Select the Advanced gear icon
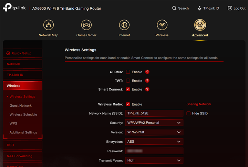The width and height of the screenshot is (248, 167). point(200,25)
